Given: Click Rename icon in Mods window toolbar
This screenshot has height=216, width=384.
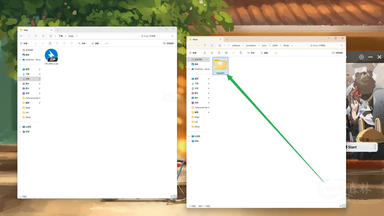Looking at the screenshot, I should tap(226, 53).
